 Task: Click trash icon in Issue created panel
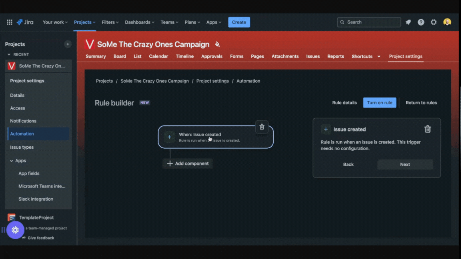pos(427,129)
